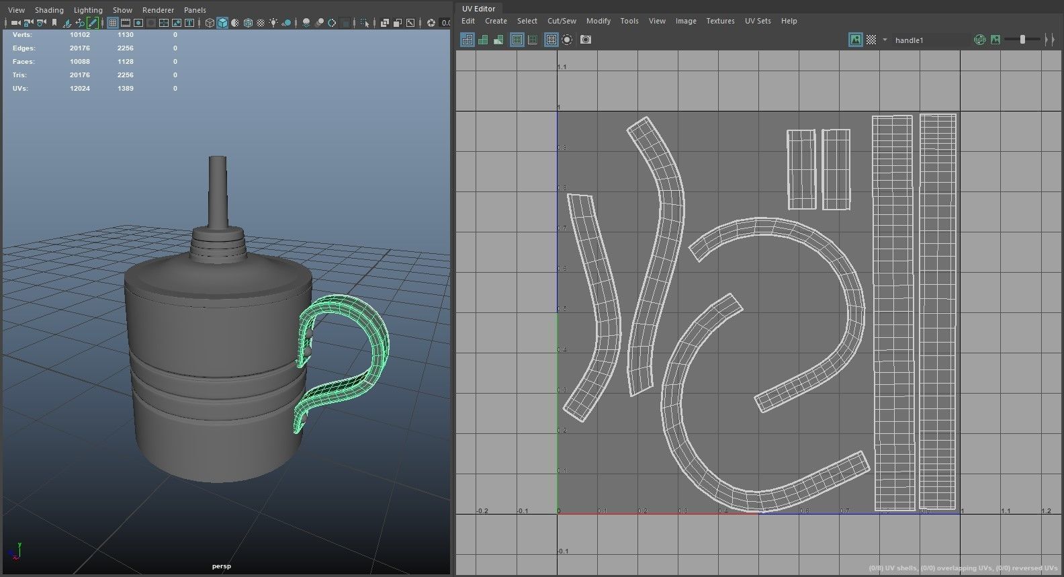1064x577 pixels.
Task: Open the viewport View menu
Action: [16, 10]
